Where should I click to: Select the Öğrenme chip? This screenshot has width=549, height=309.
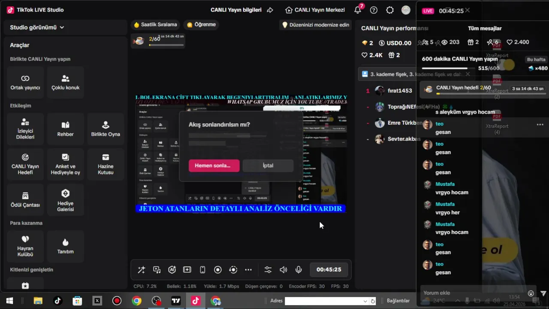pyautogui.click(x=202, y=24)
